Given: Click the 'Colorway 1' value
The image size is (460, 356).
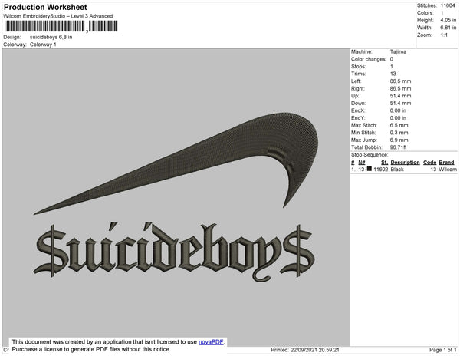Looking at the screenshot, I should pyautogui.click(x=43, y=44).
